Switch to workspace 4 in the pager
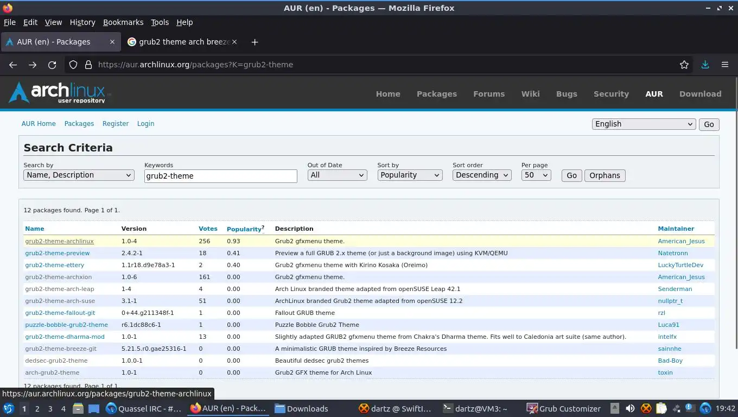This screenshot has width=738, height=417. tap(63, 409)
